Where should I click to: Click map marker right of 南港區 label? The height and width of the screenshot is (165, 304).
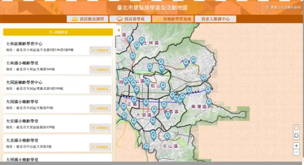pos(209,102)
